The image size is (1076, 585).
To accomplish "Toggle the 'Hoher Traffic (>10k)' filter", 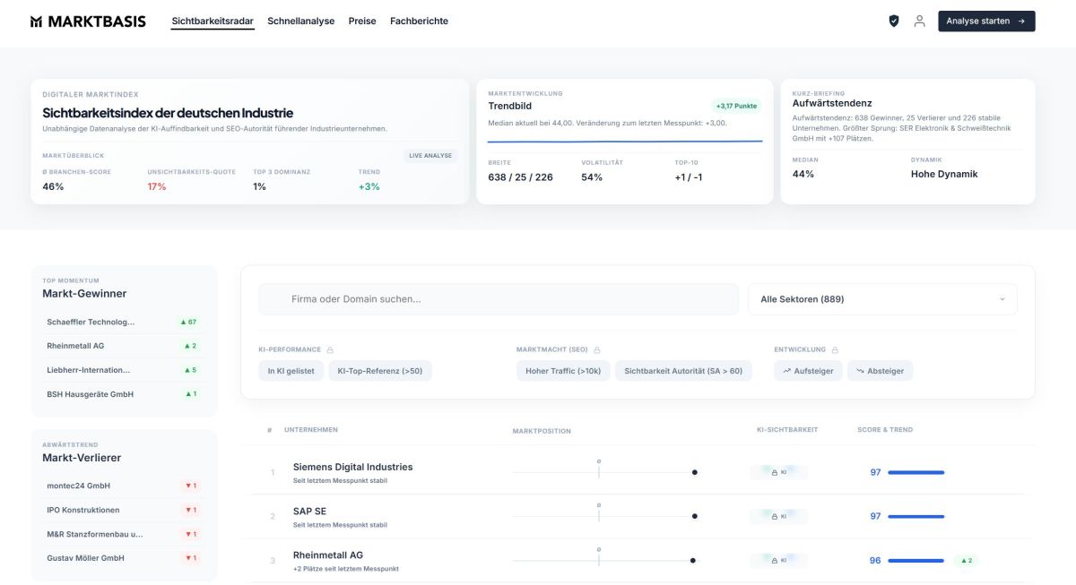I will click(x=562, y=369).
